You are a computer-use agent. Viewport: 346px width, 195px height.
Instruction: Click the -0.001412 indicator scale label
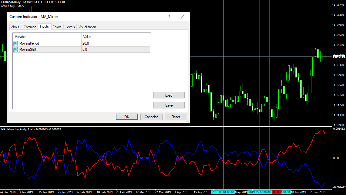[x=339, y=187]
